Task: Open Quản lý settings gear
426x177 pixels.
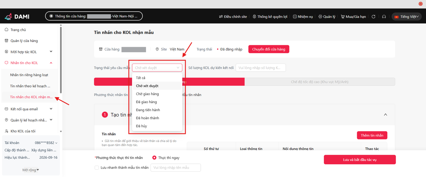Action: (326, 17)
